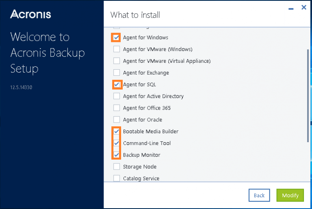This screenshot has width=312, height=209.
Task: Click the Acronis logo
Action: [x=30, y=14]
